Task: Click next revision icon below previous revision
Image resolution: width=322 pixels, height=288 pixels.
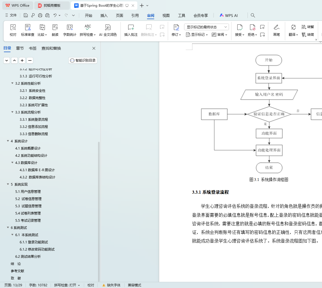Action: coord(262,35)
